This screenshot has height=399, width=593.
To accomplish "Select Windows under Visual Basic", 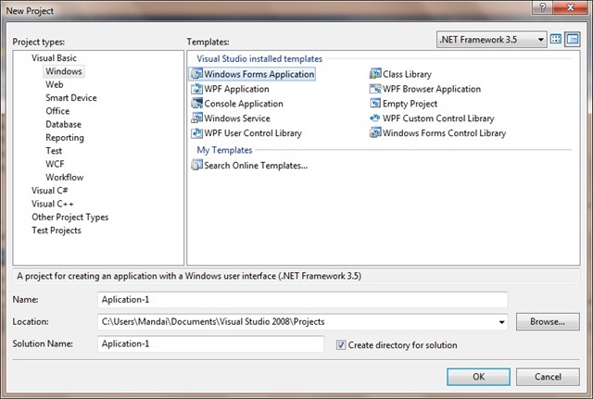I will coord(64,71).
